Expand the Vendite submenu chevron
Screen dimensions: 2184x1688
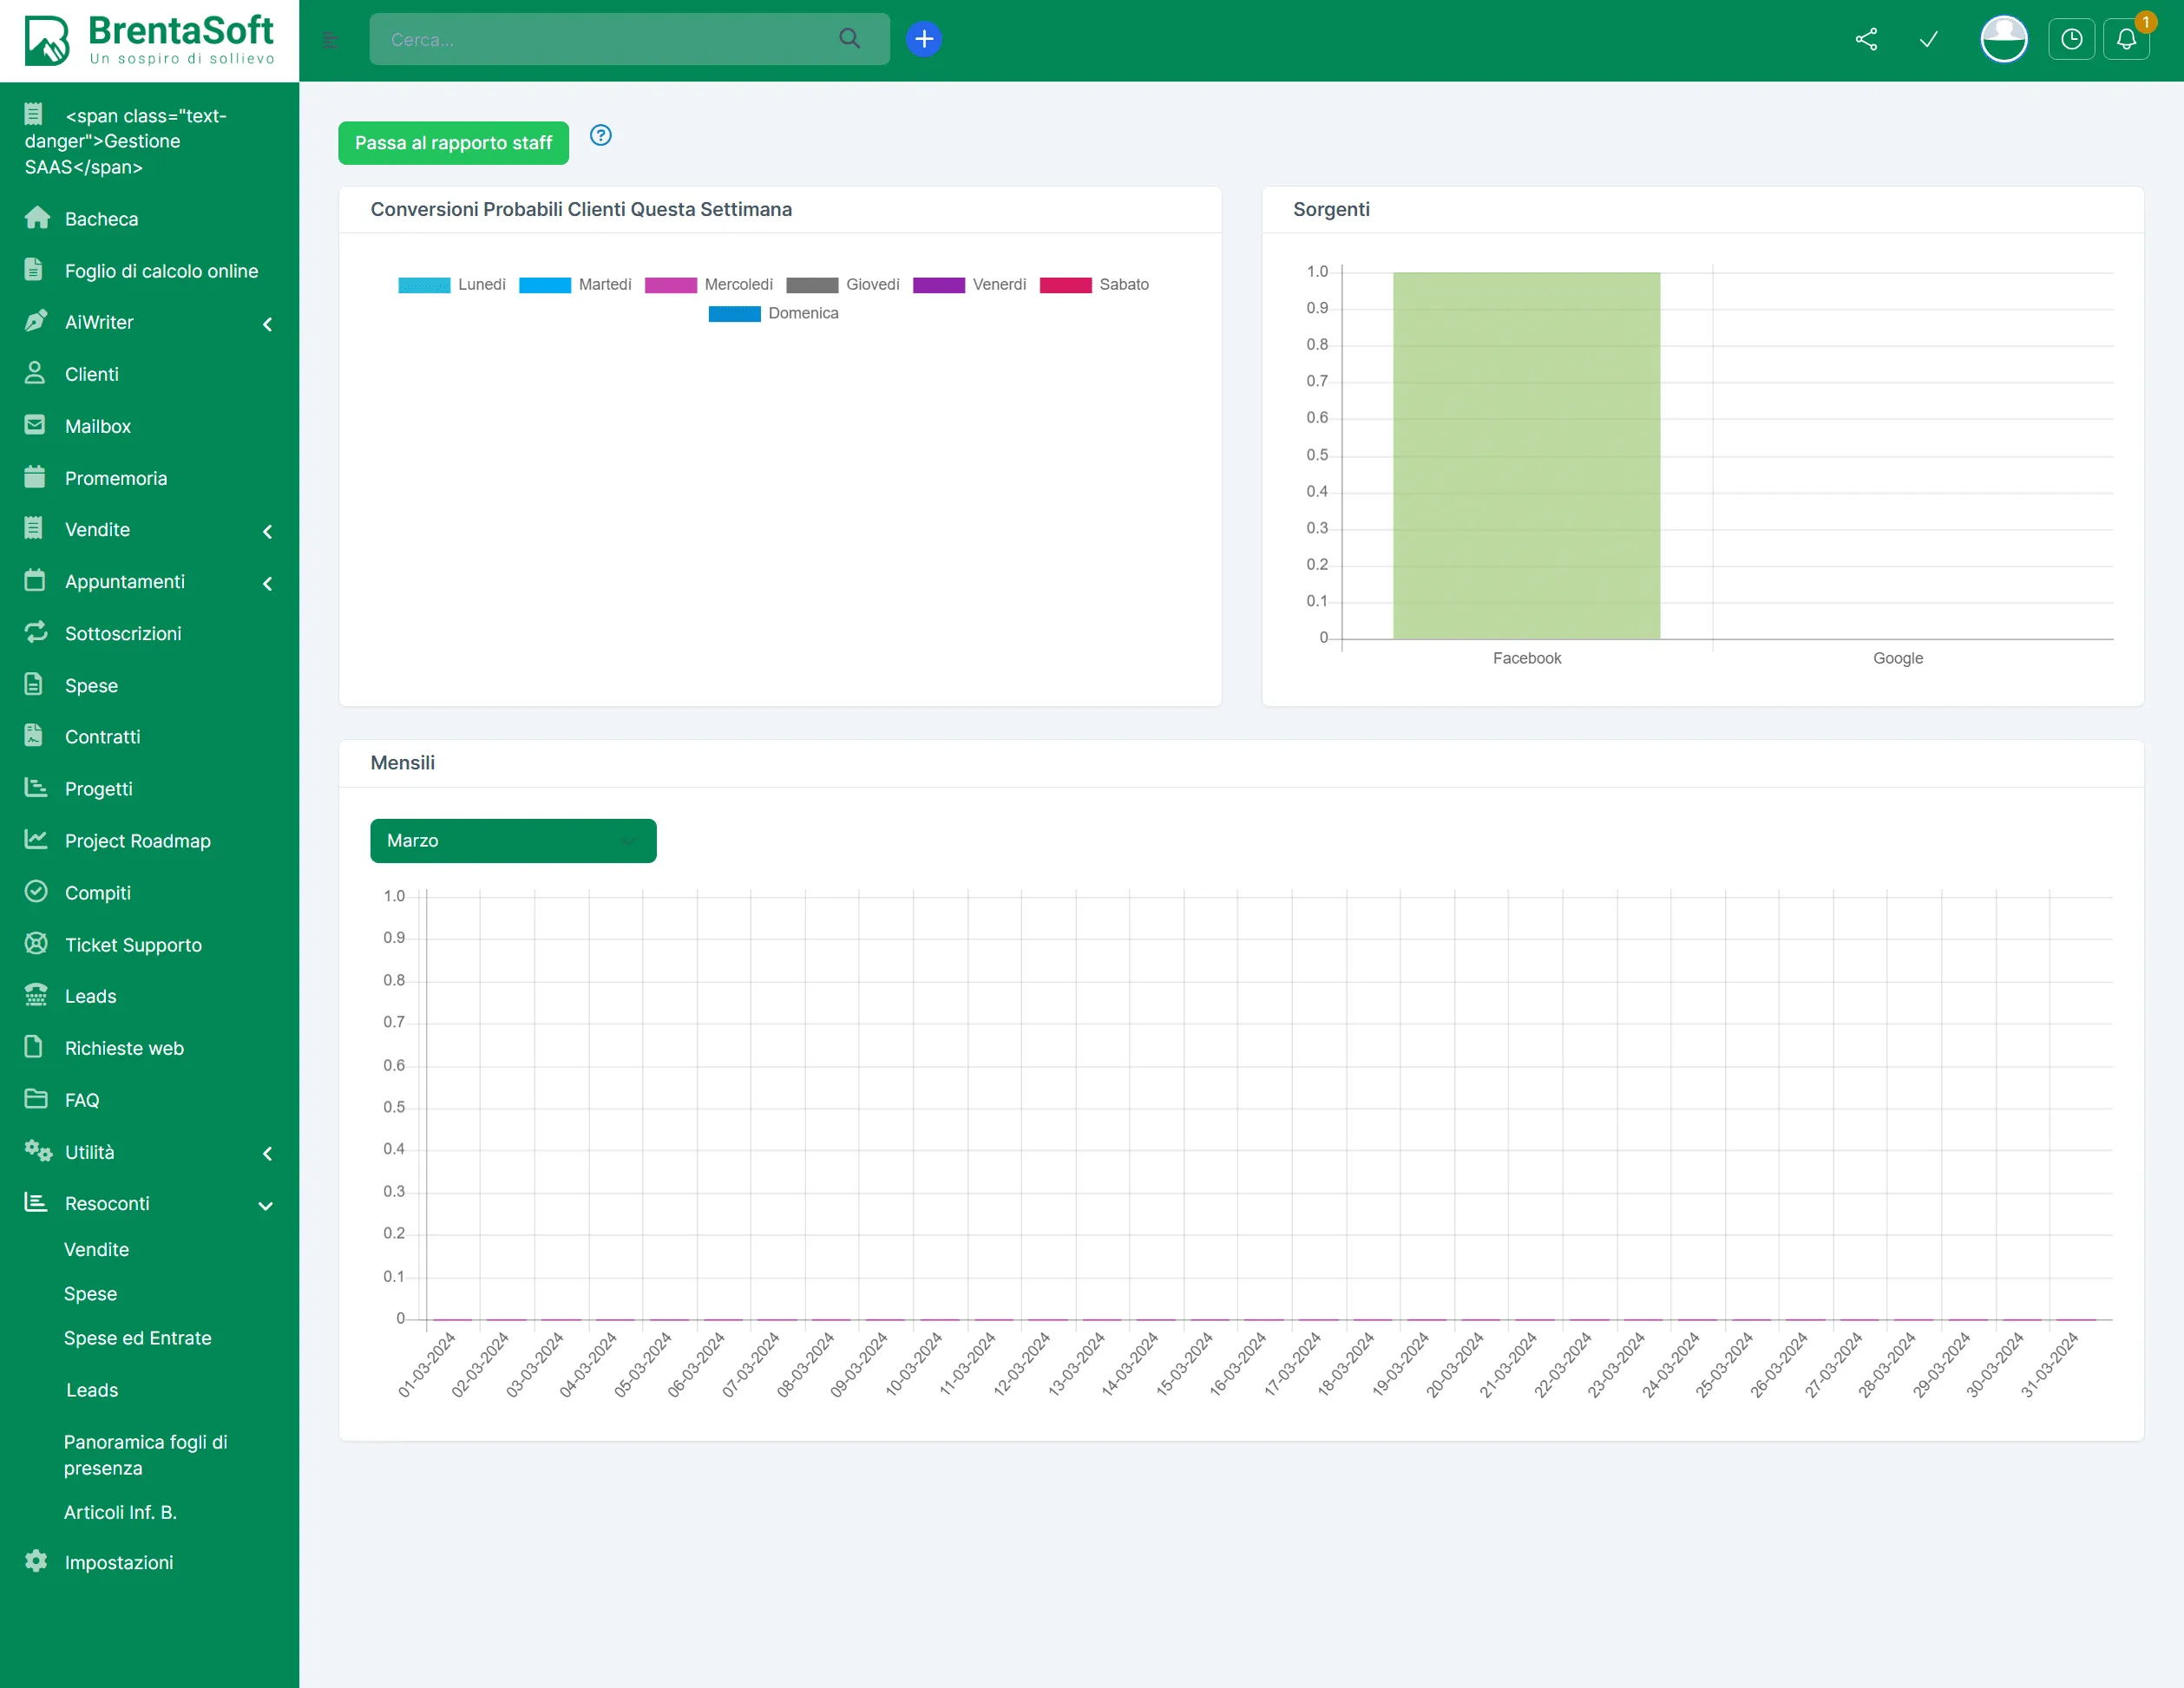tap(267, 531)
